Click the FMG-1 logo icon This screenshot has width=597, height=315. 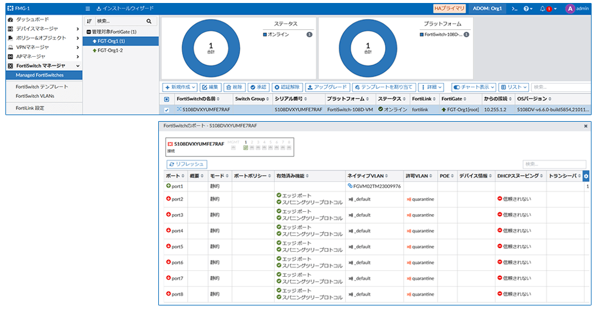10,8
